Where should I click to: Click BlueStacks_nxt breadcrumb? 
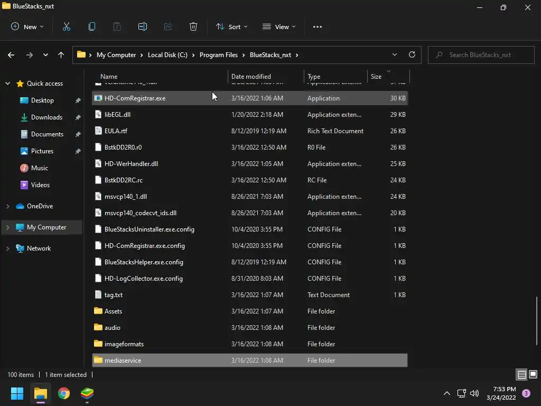270,55
